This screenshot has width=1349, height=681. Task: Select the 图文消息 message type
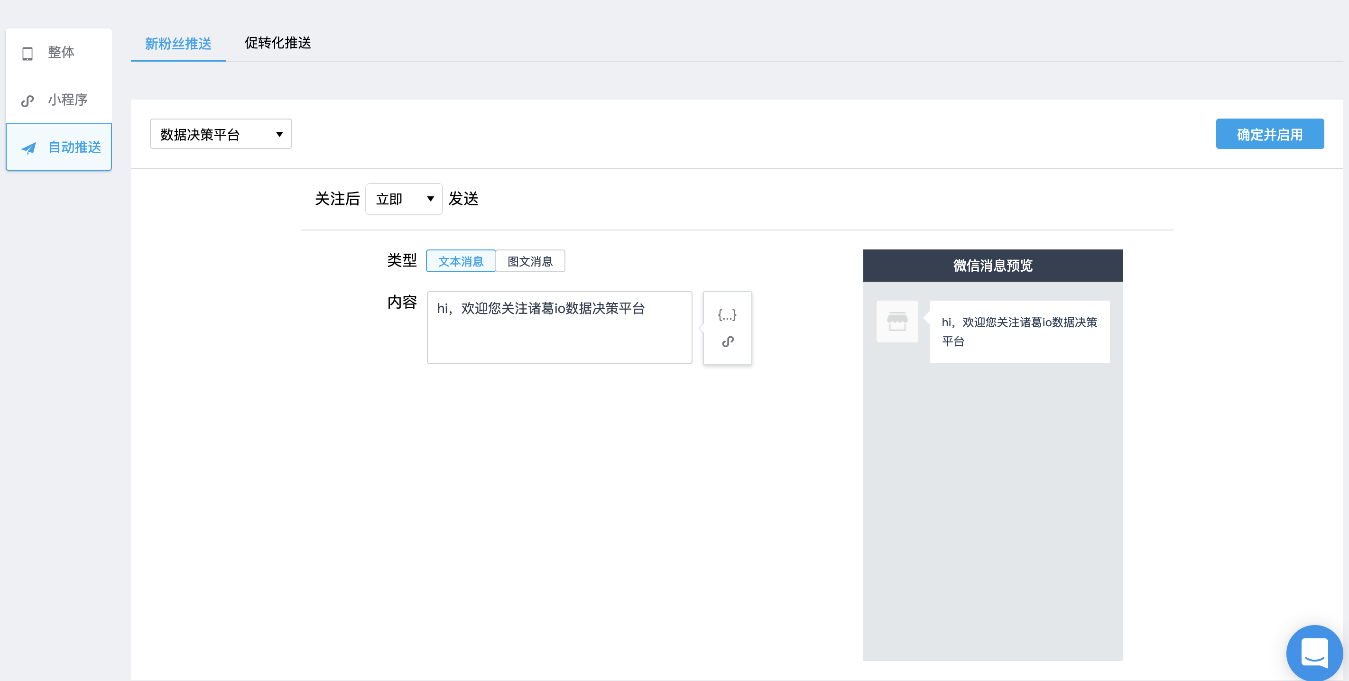[530, 261]
